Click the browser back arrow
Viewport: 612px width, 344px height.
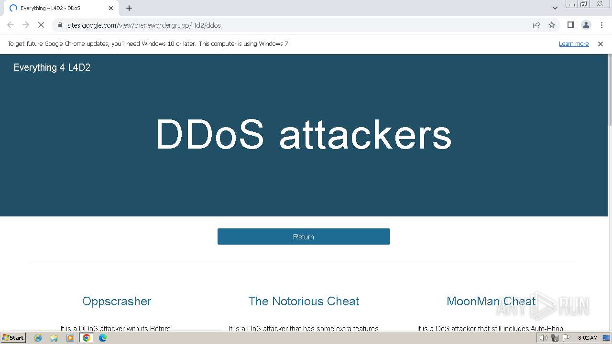(x=11, y=25)
